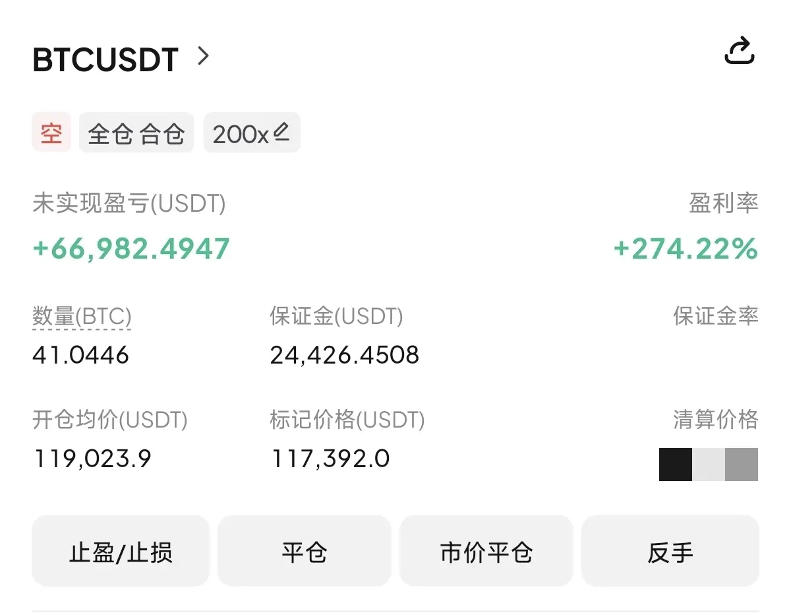Click the 止盈/止损 button
The width and height of the screenshot is (791, 613).
point(121,551)
